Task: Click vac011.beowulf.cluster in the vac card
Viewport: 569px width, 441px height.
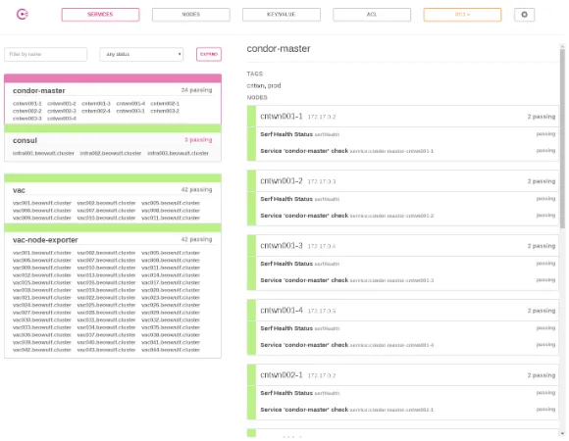Action: pos(171,218)
